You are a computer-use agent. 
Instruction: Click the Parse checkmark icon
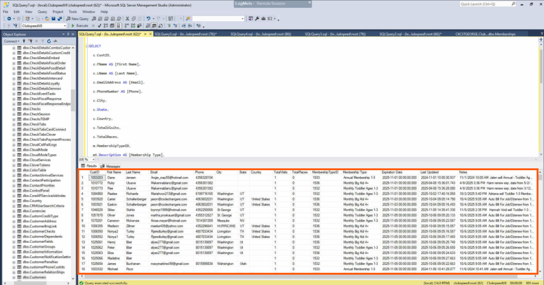(99, 26)
